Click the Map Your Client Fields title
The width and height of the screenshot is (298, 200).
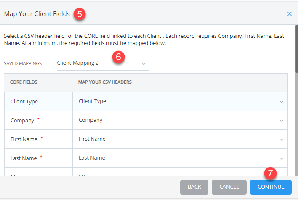(x=37, y=14)
